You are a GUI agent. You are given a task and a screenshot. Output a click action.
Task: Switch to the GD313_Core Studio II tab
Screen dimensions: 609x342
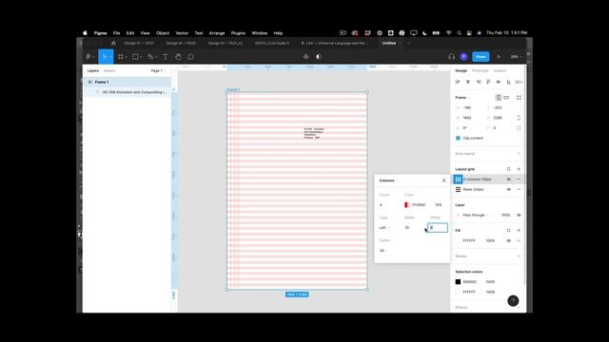272,43
